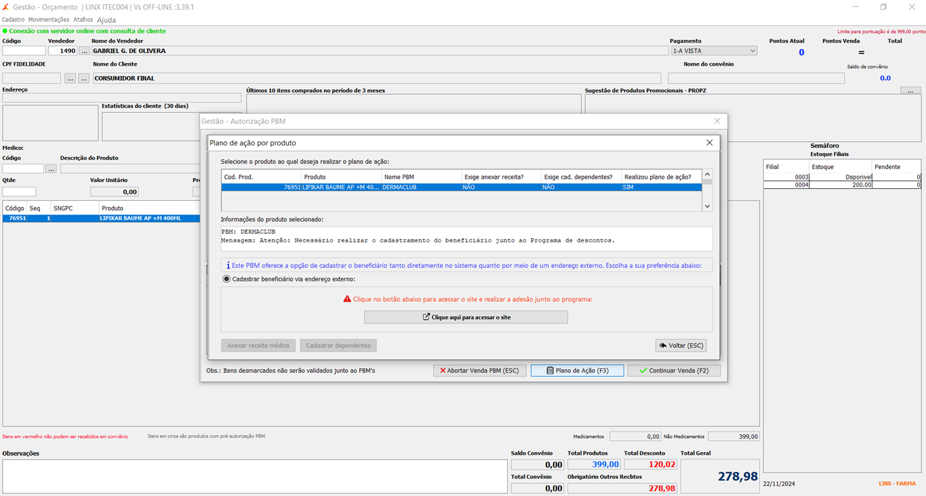Click the ellipsis button beside Vendedor 1490
The height and width of the screenshot is (496, 926).
click(84, 51)
